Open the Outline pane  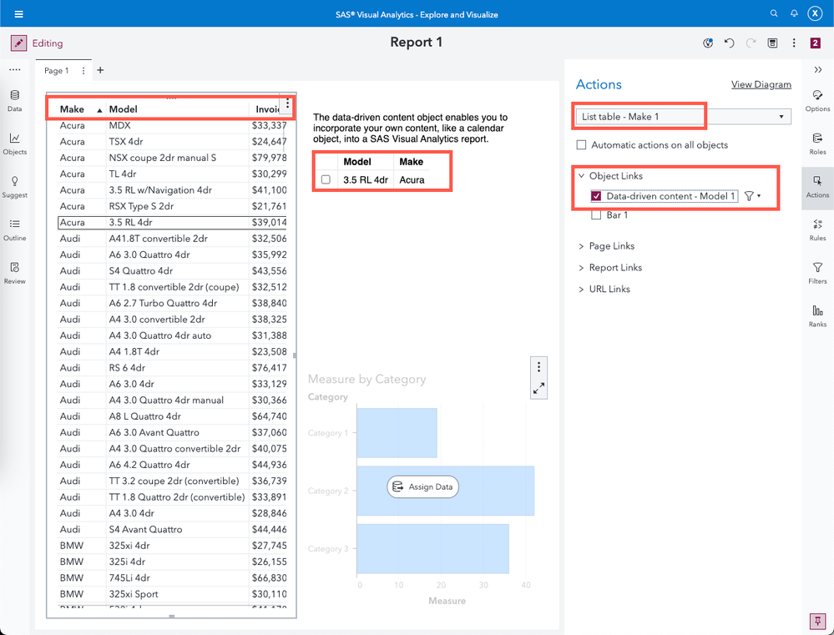(14, 230)
